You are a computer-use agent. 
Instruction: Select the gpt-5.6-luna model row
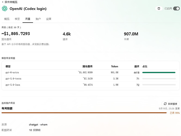point(90,85)
